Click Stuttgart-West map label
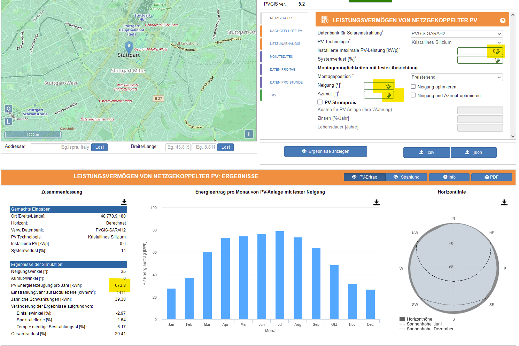Screen dimensions: 519x346 [x=61, y=83]
